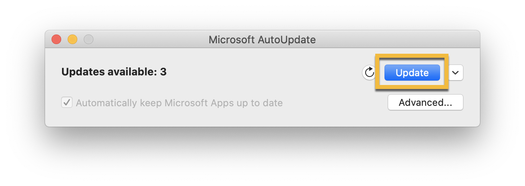Click the gray zoom window button
Viewport: 525px width, 186px height.
pyautogui.click(x=89, y=39)
